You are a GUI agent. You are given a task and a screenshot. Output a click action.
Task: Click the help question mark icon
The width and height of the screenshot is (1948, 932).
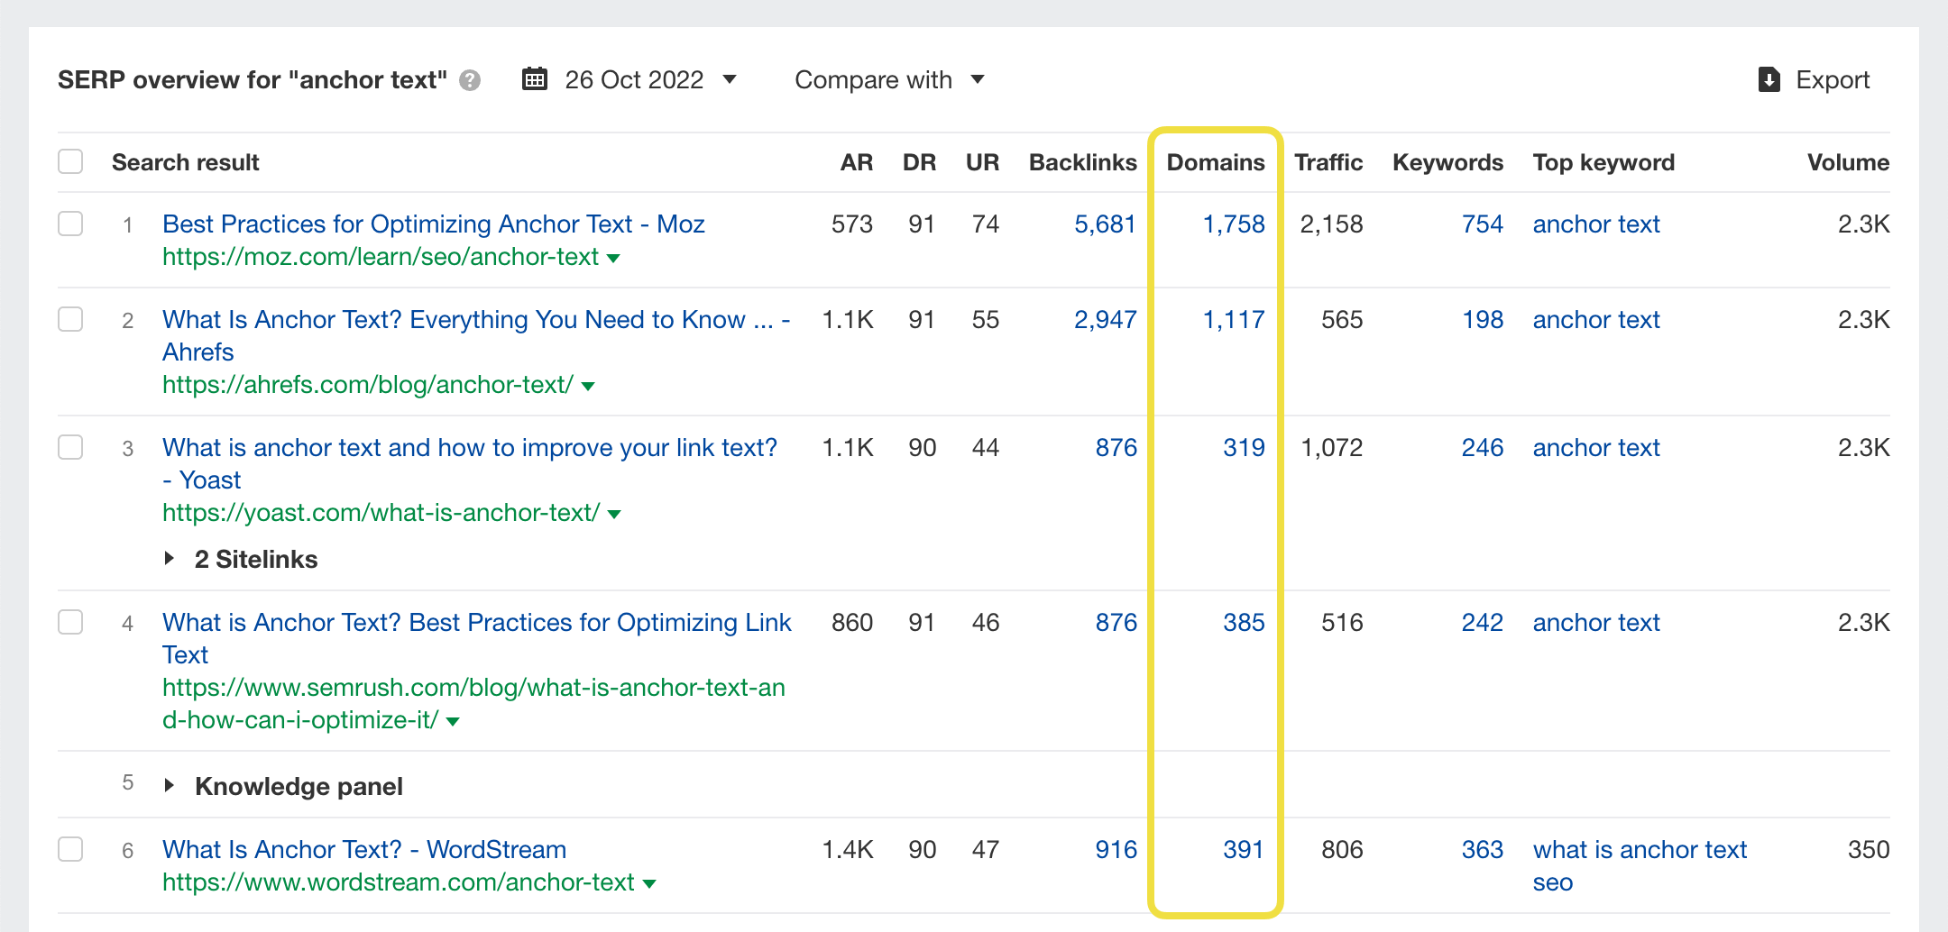click(x=470, y=81)
